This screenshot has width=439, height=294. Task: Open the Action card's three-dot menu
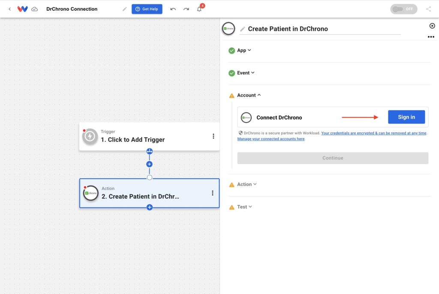pyautogui.click(x=213, y=193)
